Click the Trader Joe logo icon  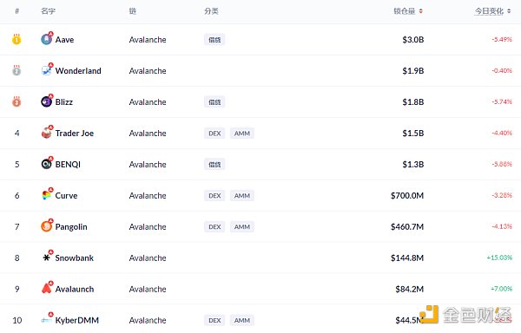[x=47, y=133]
